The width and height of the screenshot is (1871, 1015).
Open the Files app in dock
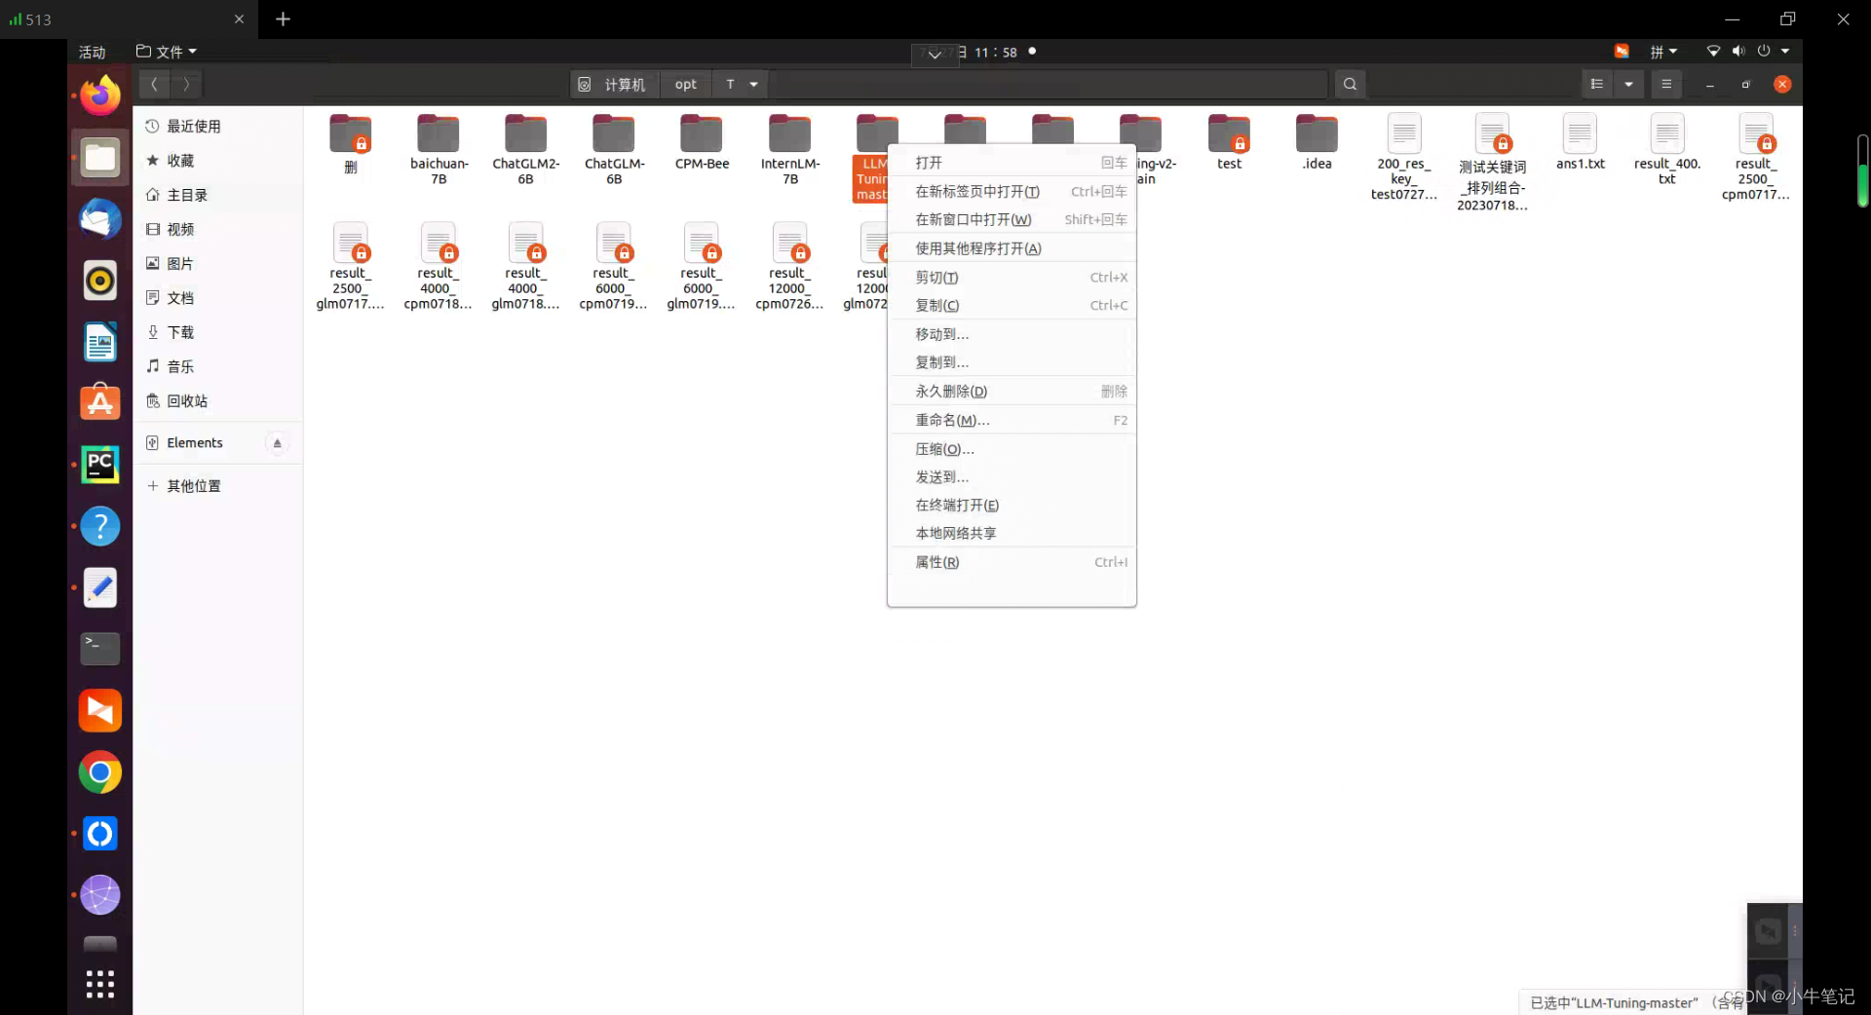[x=100, y=157]
